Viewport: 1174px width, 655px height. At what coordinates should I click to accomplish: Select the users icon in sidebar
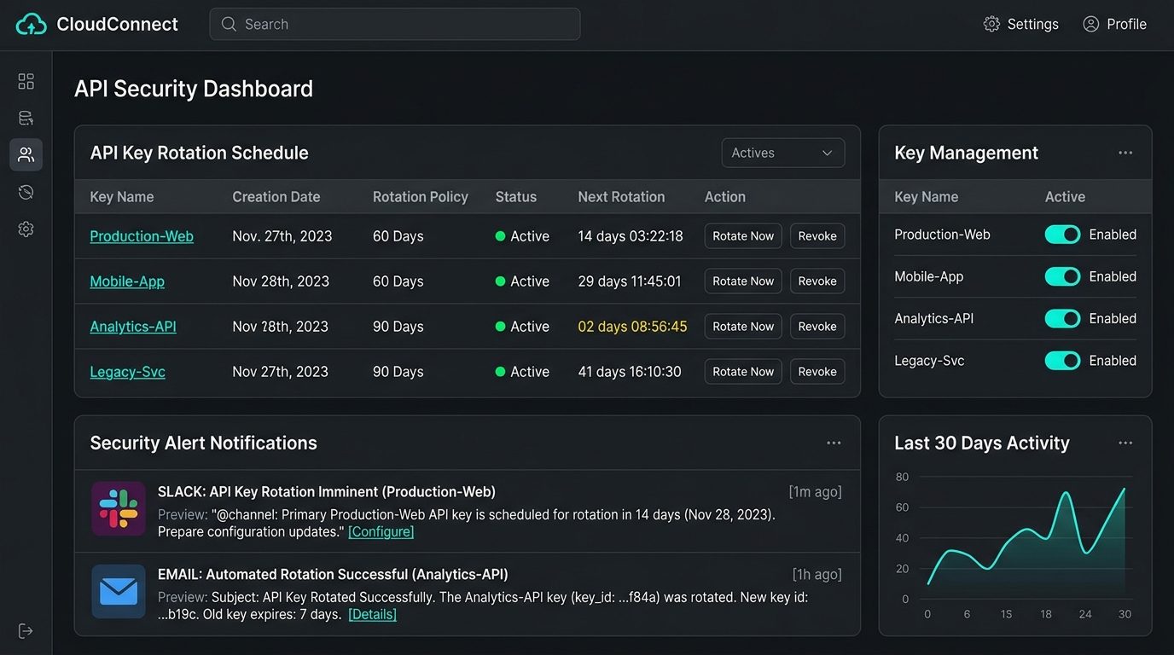[26, 154]
